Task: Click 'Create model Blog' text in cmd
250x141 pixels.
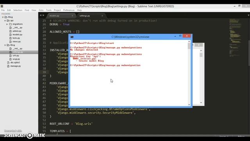Action: tap(91, 61)
